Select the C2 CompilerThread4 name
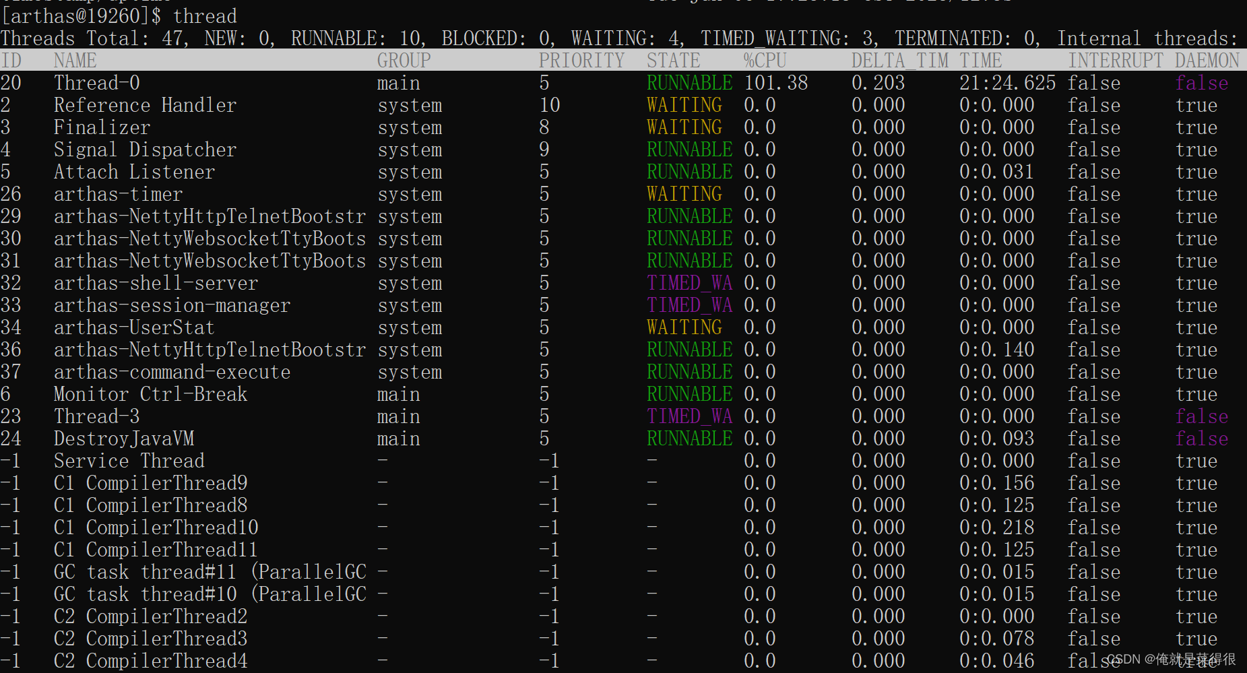This screenshot has width=1247, height=673. point(151,661)
